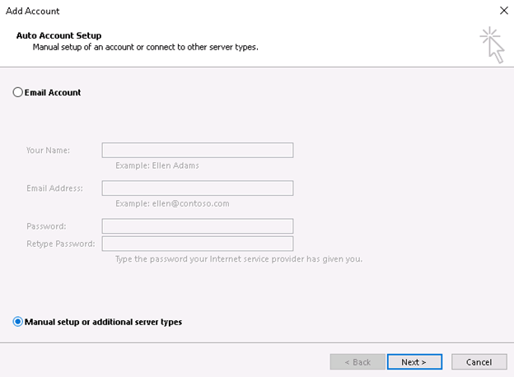Viewport: 514px width, 377px height.
Task: Select the Email Account radio button
Action: [17, 92]
